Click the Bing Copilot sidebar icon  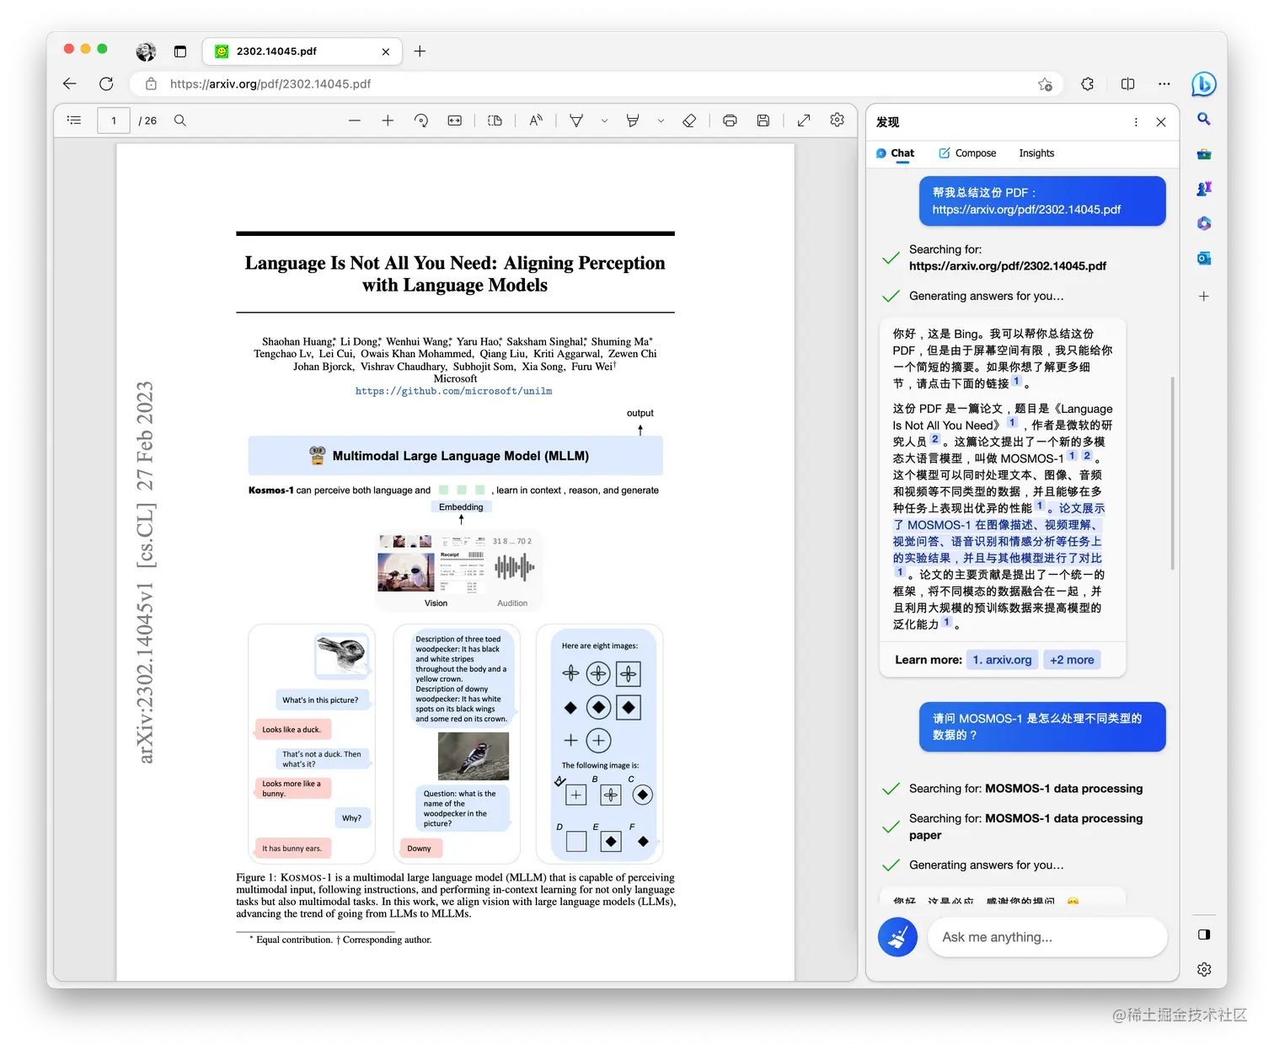click(x=1203, y=84)
